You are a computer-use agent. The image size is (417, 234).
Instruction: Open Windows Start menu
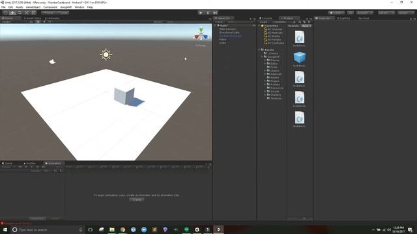pos(5,229)
